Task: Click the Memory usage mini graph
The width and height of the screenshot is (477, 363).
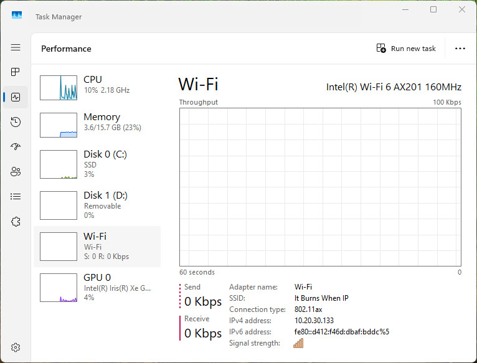Action: 59,125
